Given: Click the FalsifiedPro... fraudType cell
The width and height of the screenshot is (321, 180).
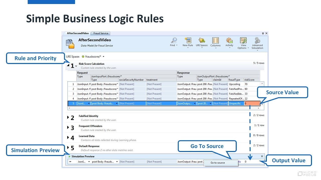Looking at the screenshot, I should tap(236, 89).
